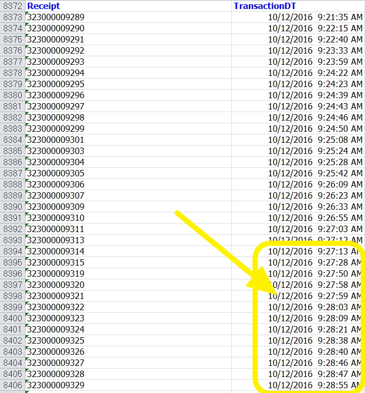Select row header 8390
The height and width of the screenshot is (393, 365).
[x=13, y=207]
